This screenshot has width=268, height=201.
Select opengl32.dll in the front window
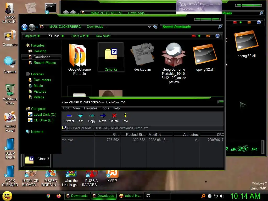point(205,57)
